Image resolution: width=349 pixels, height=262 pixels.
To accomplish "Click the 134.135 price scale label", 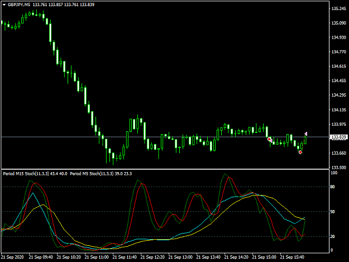I will 339,110.
